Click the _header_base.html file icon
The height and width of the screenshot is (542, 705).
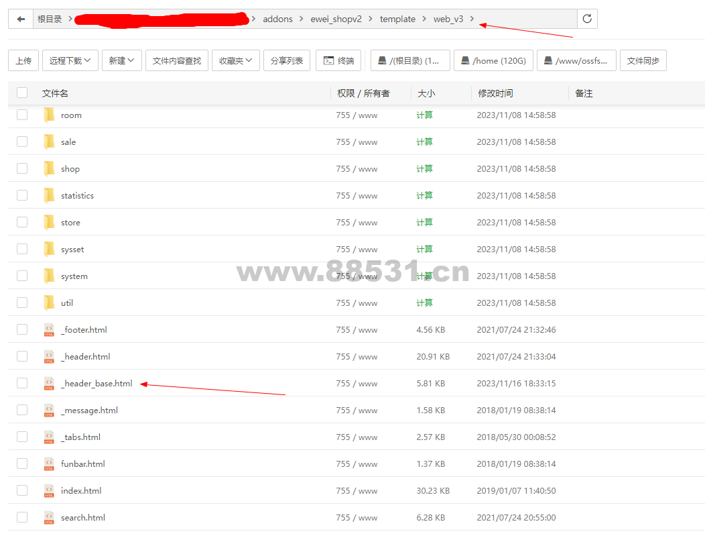click(x=49, y=384)
